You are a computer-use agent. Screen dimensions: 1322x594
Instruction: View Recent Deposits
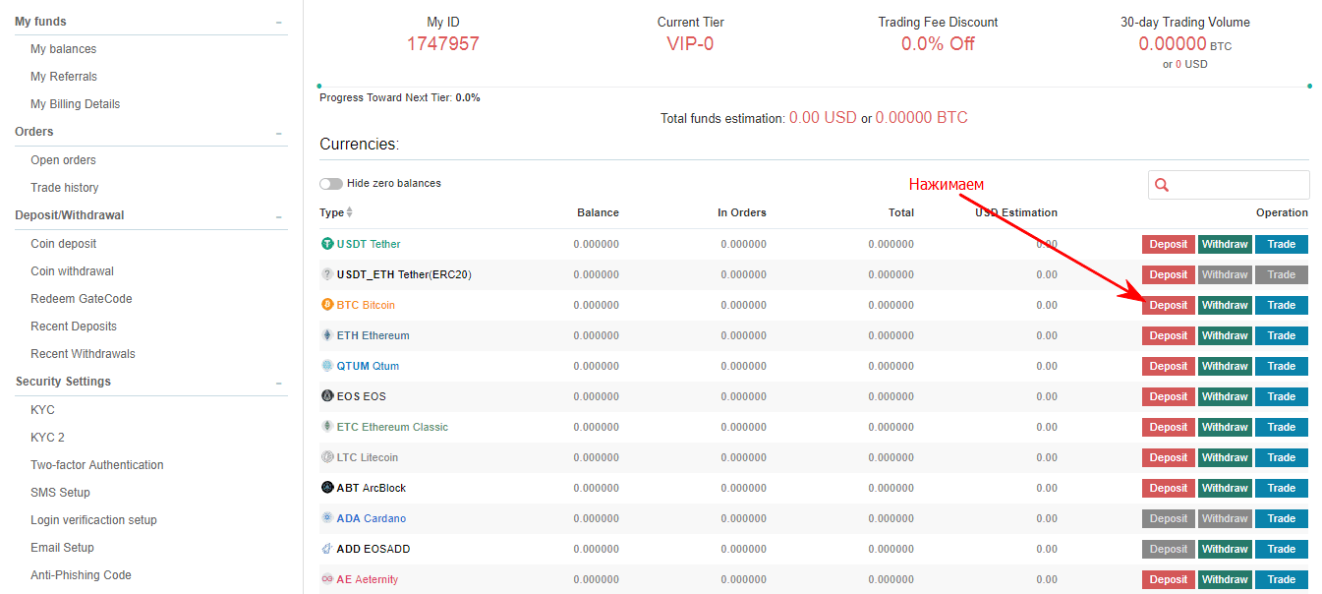[x=74, y=327]
